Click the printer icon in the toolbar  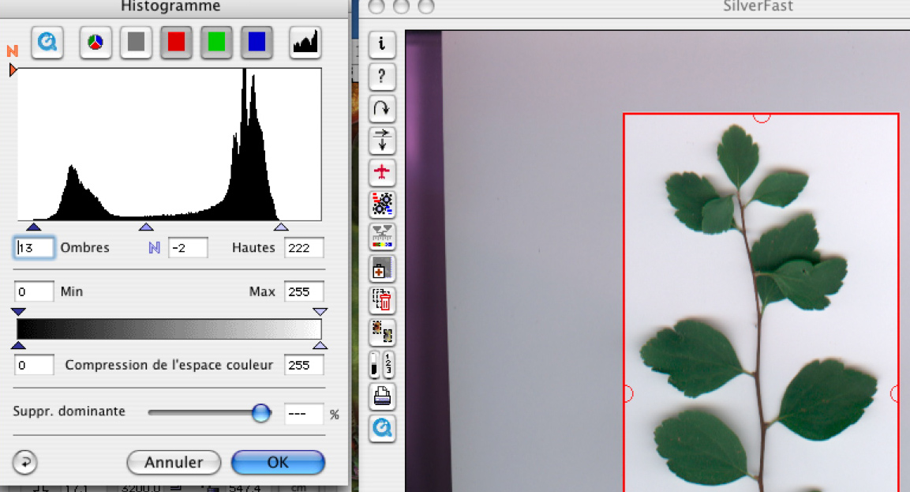(x=382, y=396)
